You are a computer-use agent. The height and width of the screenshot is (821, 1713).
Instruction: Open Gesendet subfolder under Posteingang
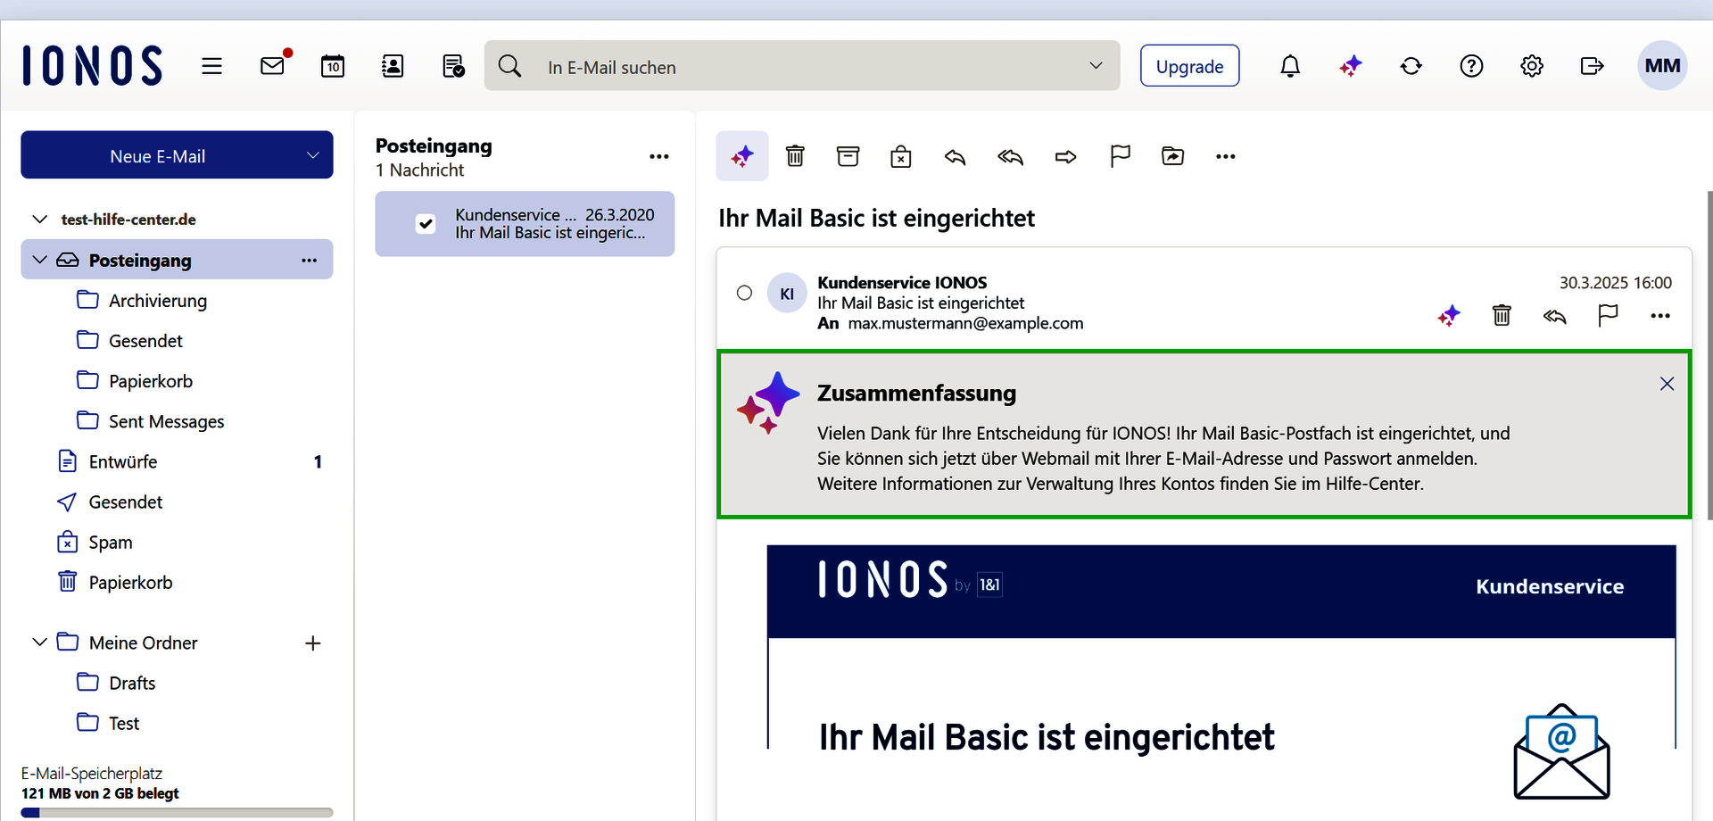coord(145,341)
